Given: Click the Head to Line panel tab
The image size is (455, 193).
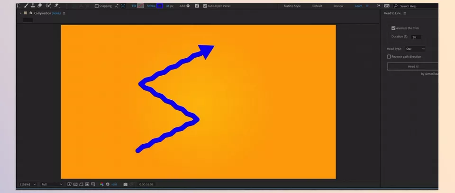Looking at the screenshot, I should click(392, 13).
